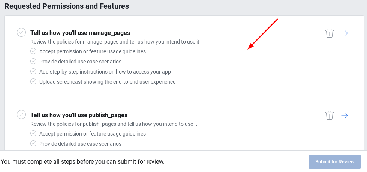The image size is (367, 172).
Task: Open manage_pages details with blue arrow
Action: click(344, 33)
